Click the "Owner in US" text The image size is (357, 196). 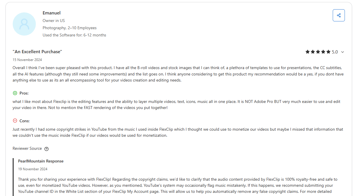point(54,21)
